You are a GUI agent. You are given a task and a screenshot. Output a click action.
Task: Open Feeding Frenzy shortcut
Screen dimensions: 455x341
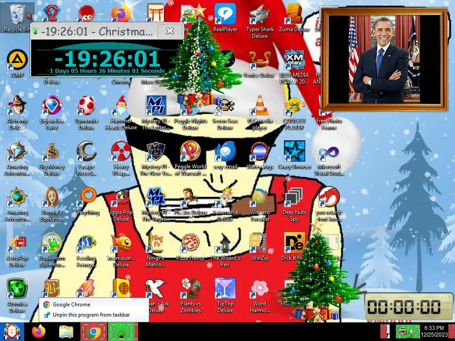pyautogui.click(x=87, y=250)
